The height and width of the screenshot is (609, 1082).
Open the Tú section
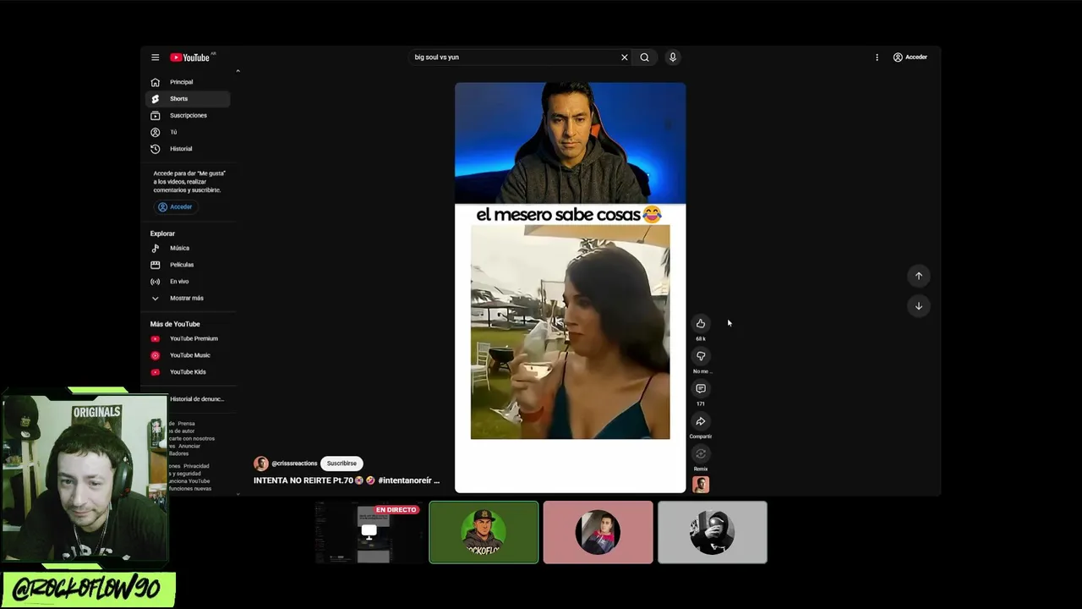[x=189, y=132]
